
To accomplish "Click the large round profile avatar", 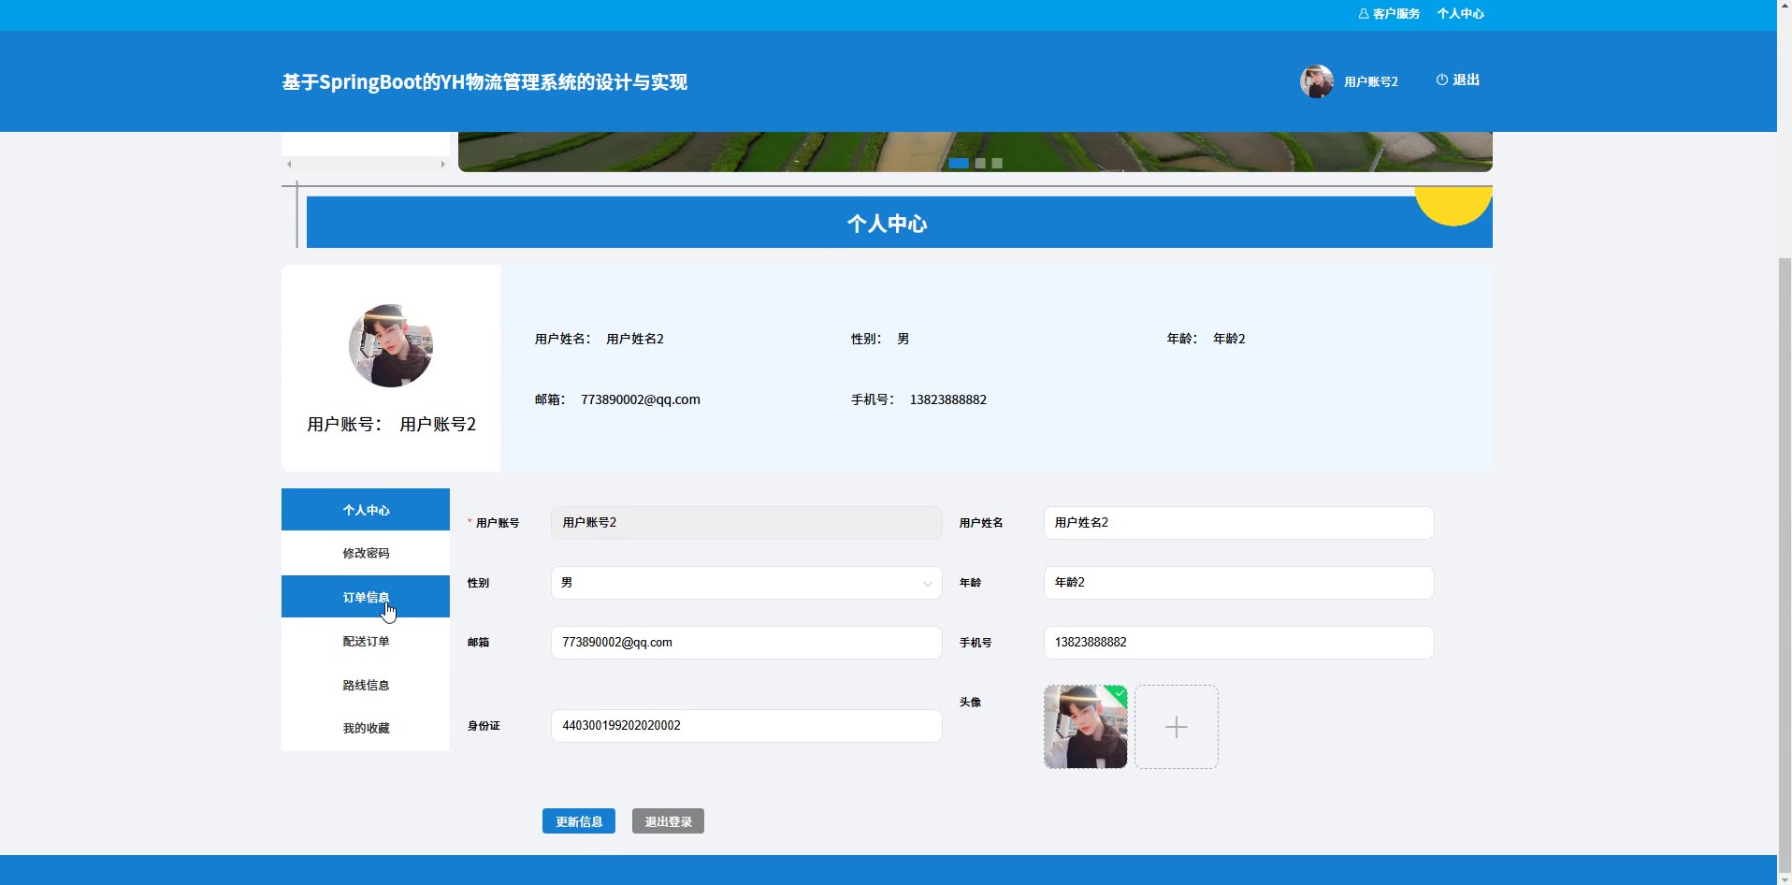I will [x=391, y=345].
